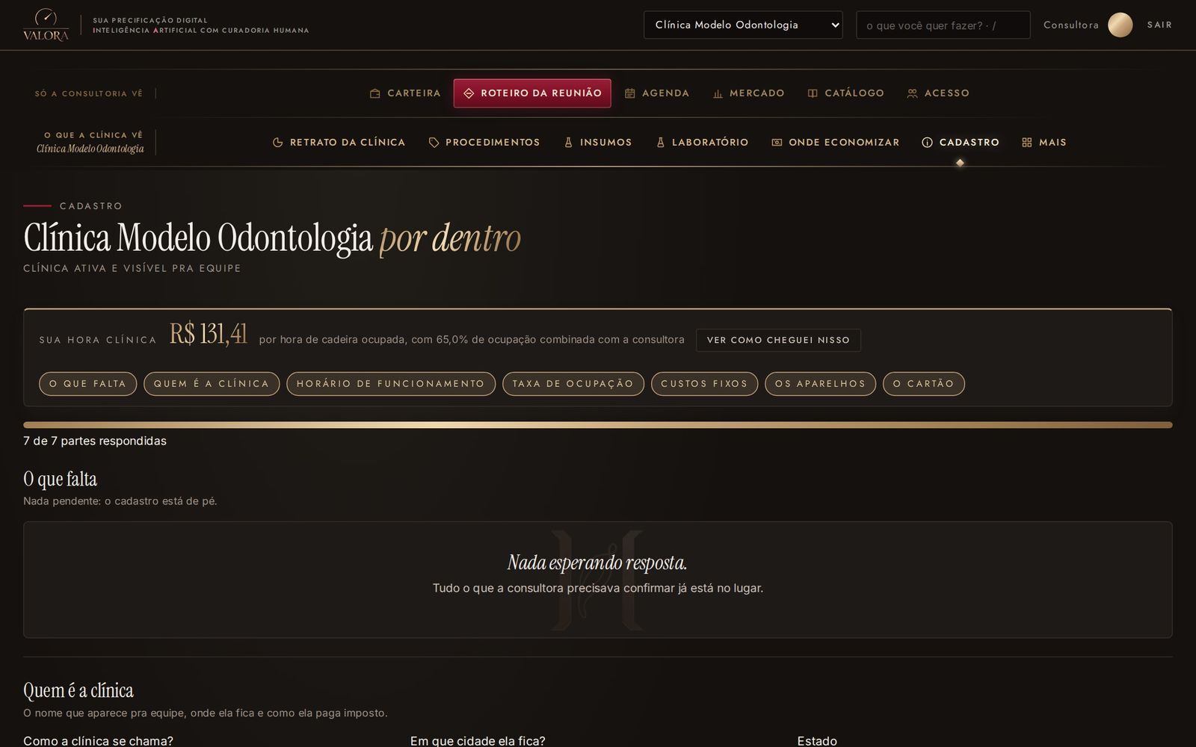Viewport: 1196px width, 747px height.
Task: Click the Catálogo book icon
Action: pos(813,93)
